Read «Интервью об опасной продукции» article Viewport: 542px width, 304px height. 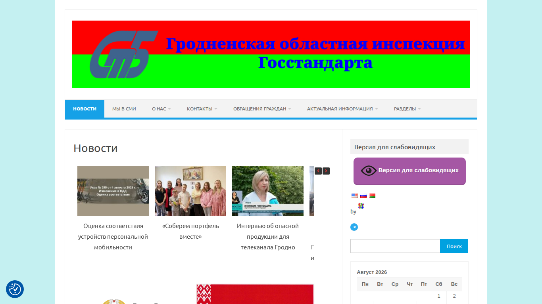268,237
